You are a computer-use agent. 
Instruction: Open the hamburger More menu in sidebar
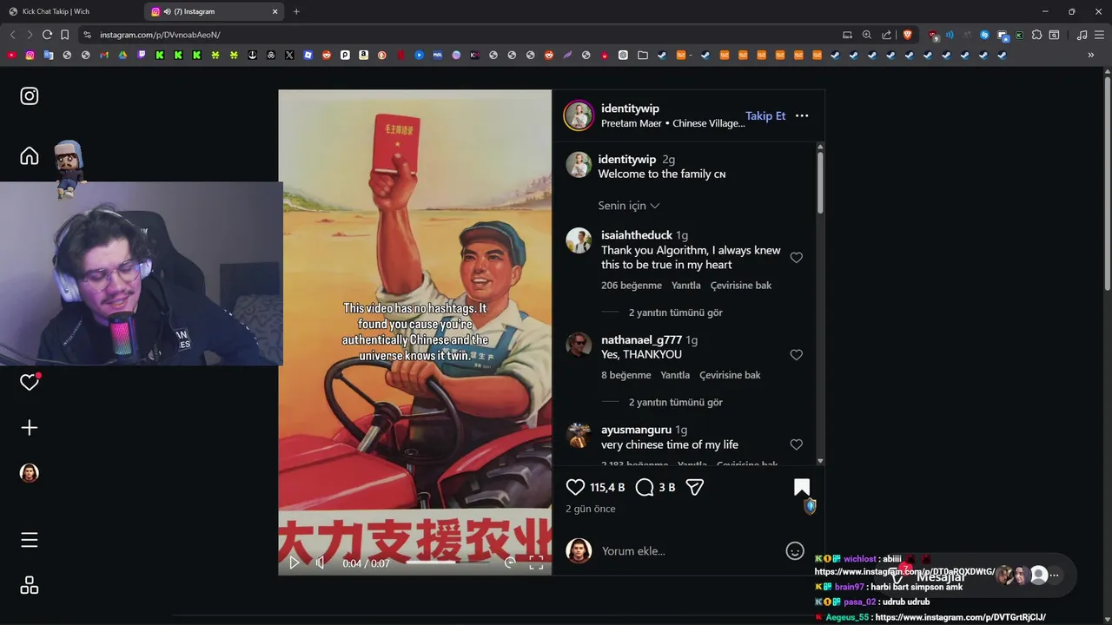30,540
